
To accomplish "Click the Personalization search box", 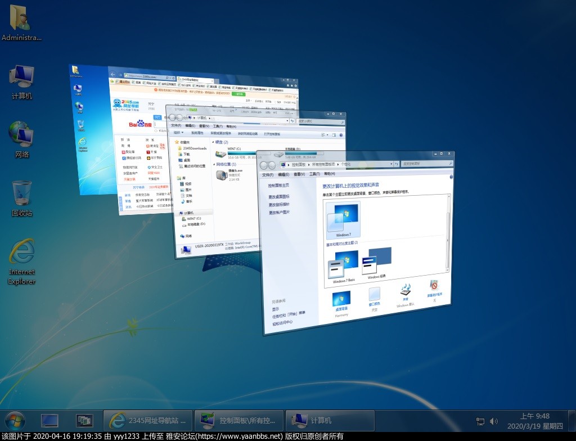I will click(426, 164).
